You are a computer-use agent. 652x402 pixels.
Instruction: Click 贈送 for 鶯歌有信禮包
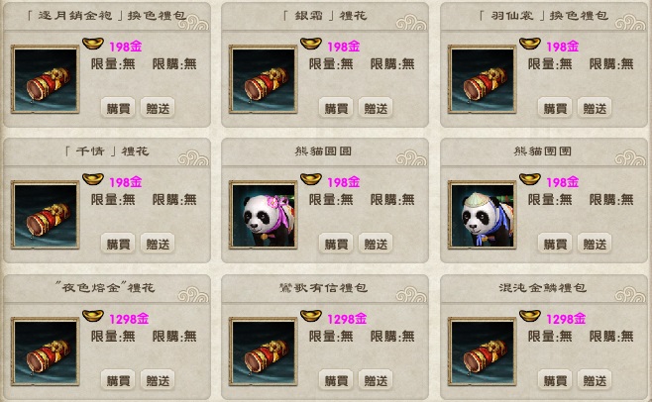coord(376,380)
